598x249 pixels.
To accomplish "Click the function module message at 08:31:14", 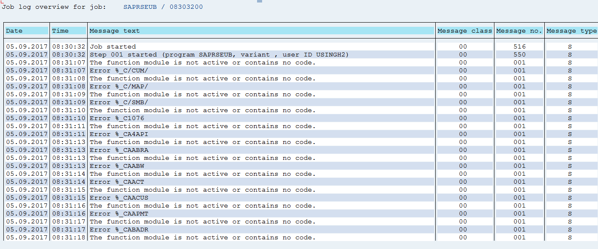I will [x=203, y=174].
